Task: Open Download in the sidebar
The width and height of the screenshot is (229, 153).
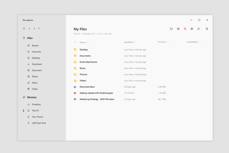Action: [34, 64]
